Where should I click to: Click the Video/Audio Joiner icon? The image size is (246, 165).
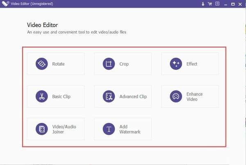[x=41, y=129]
